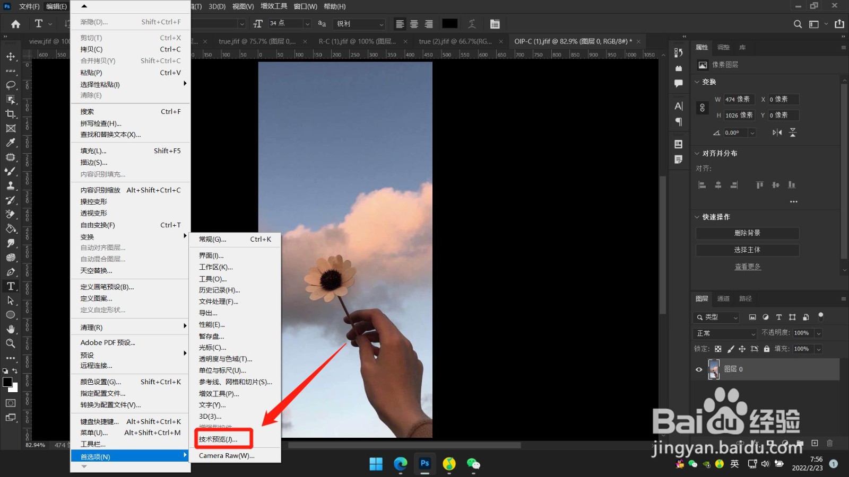This screenshot has height=477, width=849.
Task: Choose 常规(G)... preferences entry
Action: click(x=235, y=240)
